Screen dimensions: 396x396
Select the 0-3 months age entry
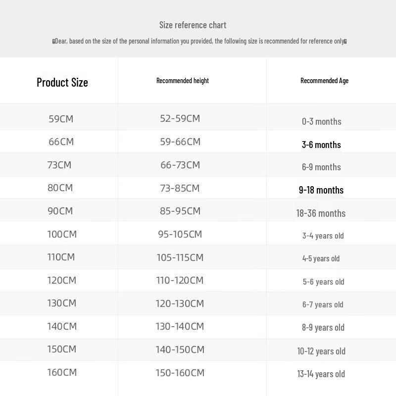[321, 121]
